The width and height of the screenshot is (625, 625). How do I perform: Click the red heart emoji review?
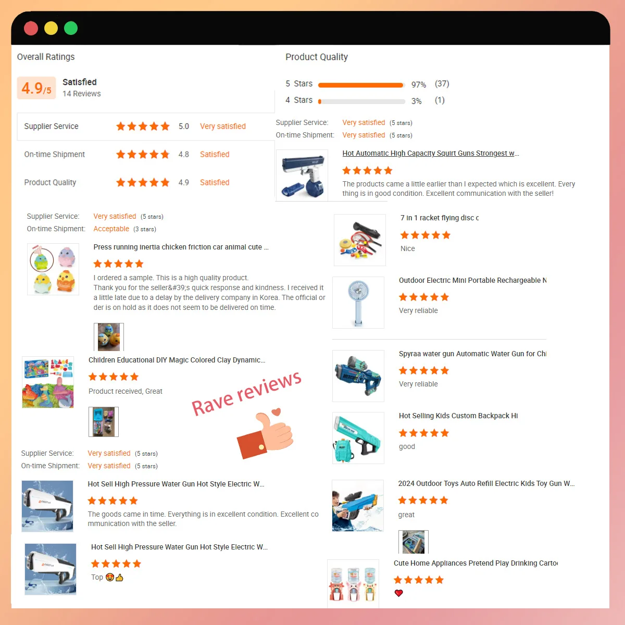coord(399,593)
